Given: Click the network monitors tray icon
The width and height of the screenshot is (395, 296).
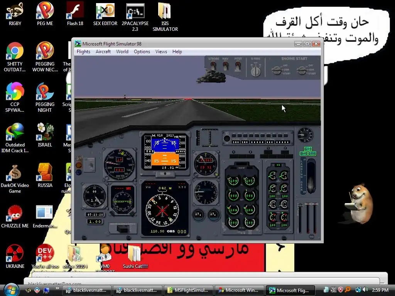Looking at the screenshot, I should [358, 290].
